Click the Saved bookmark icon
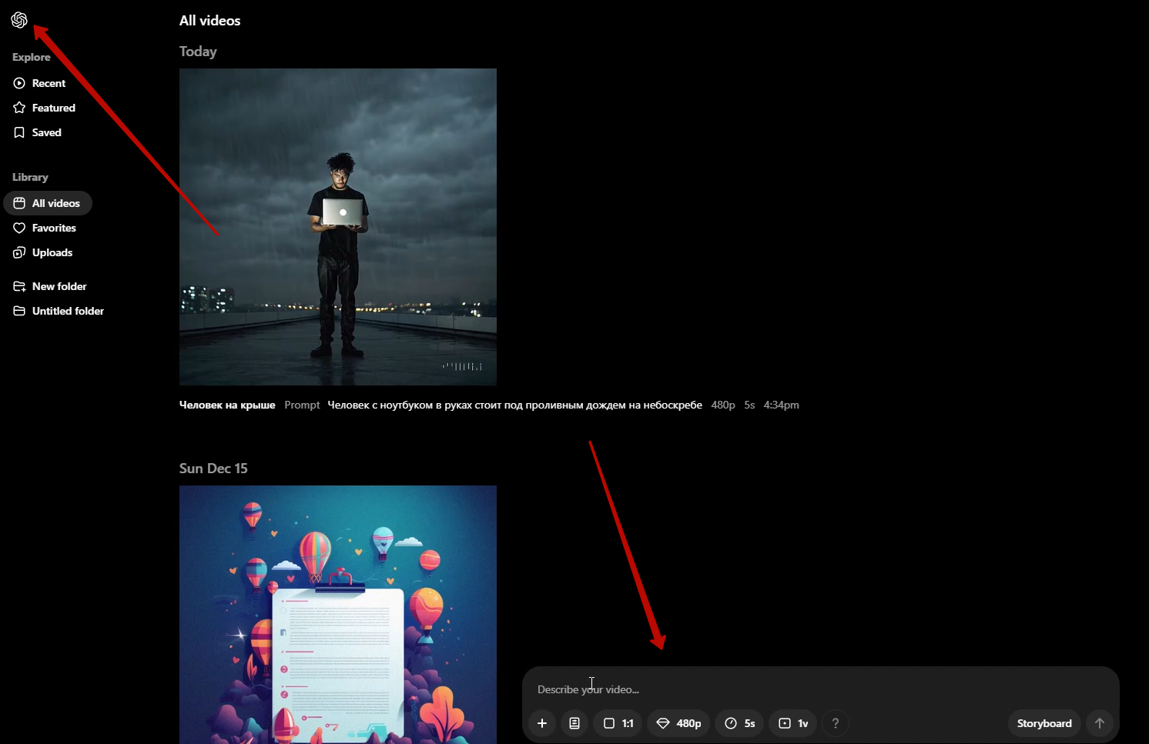 pos(19,132)
